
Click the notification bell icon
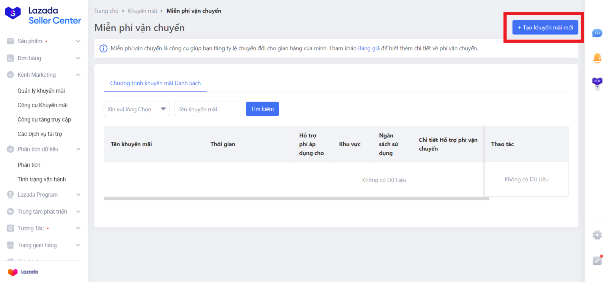tap(597, 58)
